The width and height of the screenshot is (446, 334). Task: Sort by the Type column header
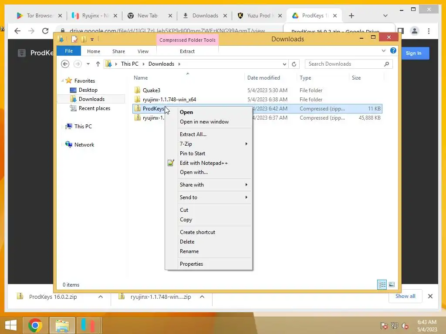[305, 78]
